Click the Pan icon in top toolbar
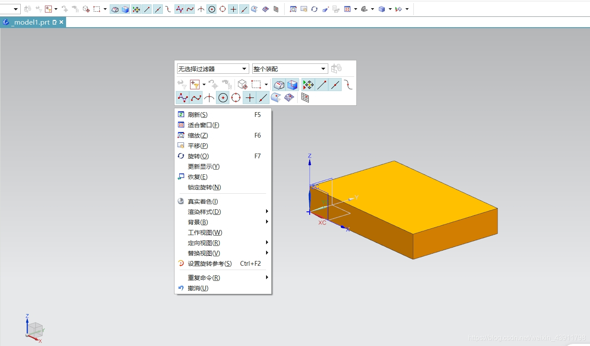This screenshot has width=590, height=346. pos(304,9)
